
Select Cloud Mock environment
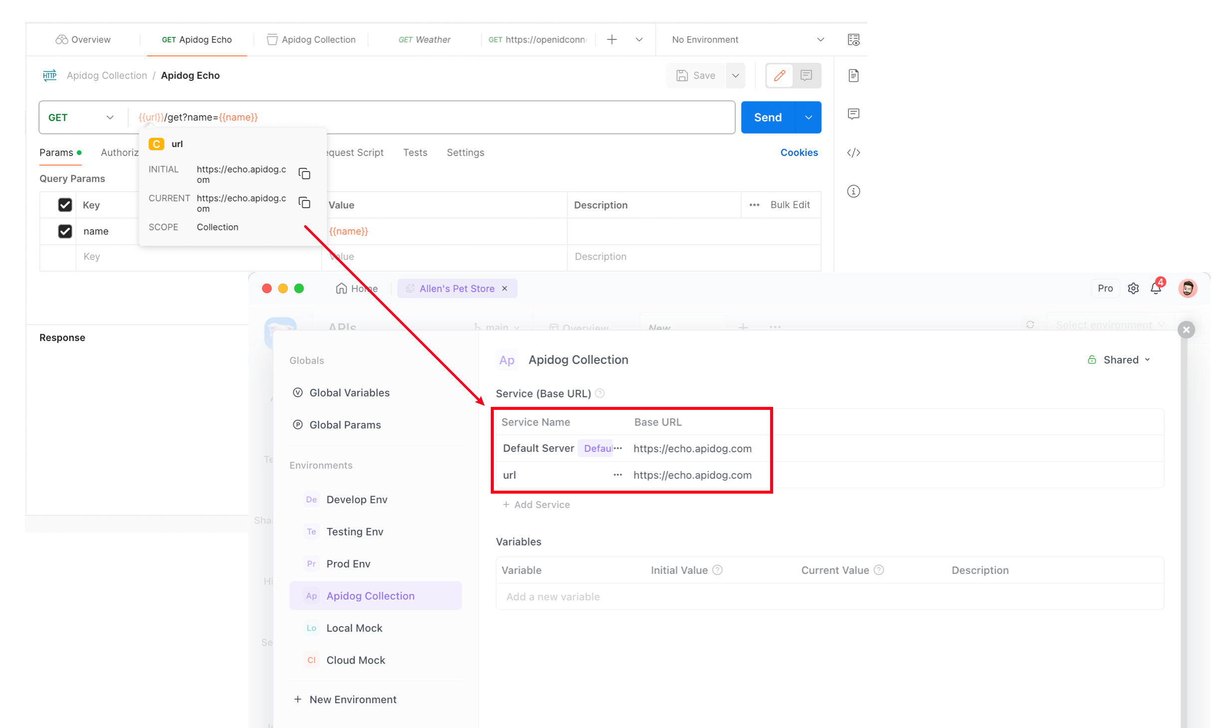[x=376, y=660]
